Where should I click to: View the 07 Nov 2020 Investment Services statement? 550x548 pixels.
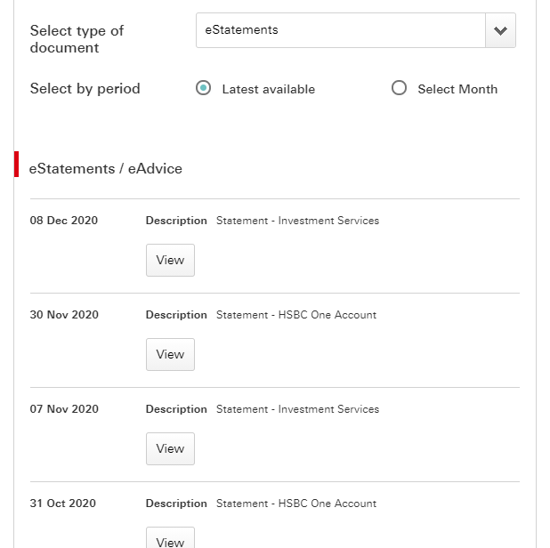(x=171, y=448)
